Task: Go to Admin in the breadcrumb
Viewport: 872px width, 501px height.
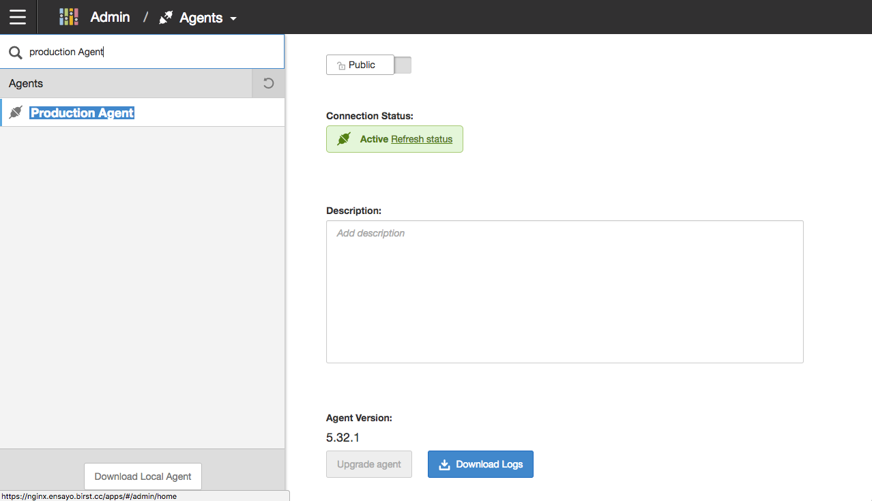Action: (x=110, y=17)
